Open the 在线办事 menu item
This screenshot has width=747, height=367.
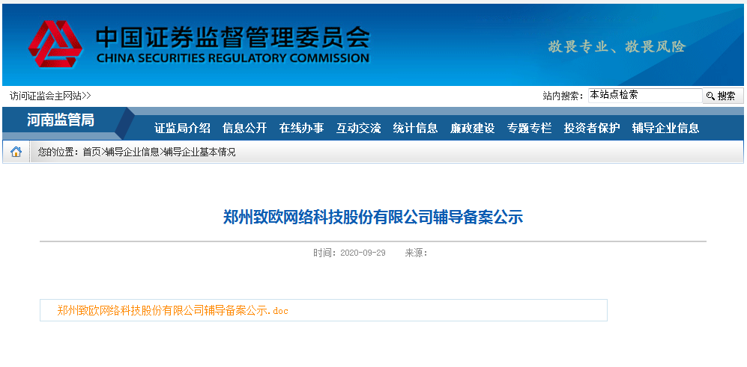(301, 128)
